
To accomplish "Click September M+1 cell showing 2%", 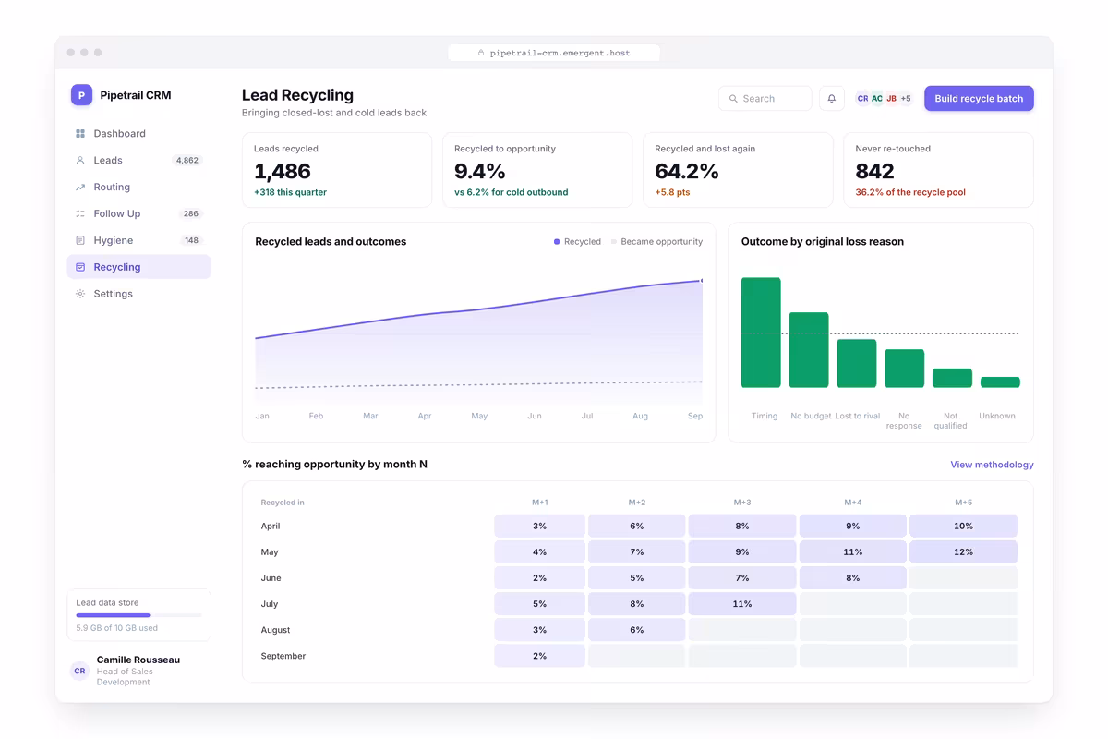I will 539,656.
